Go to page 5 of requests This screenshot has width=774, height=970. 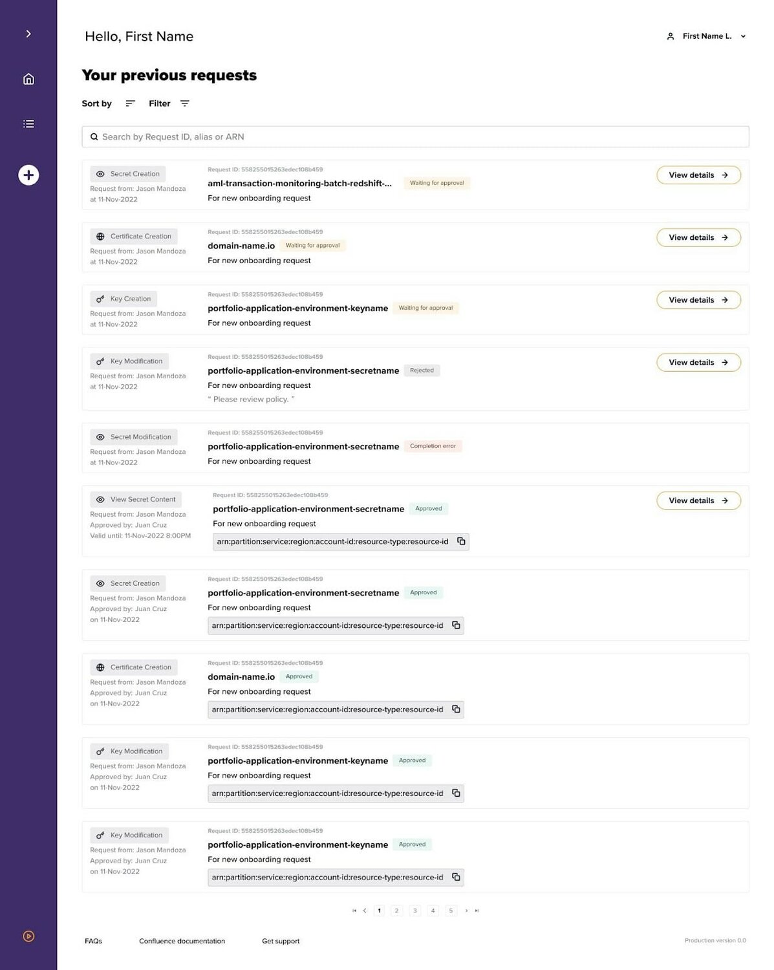[x=451, y=911]
